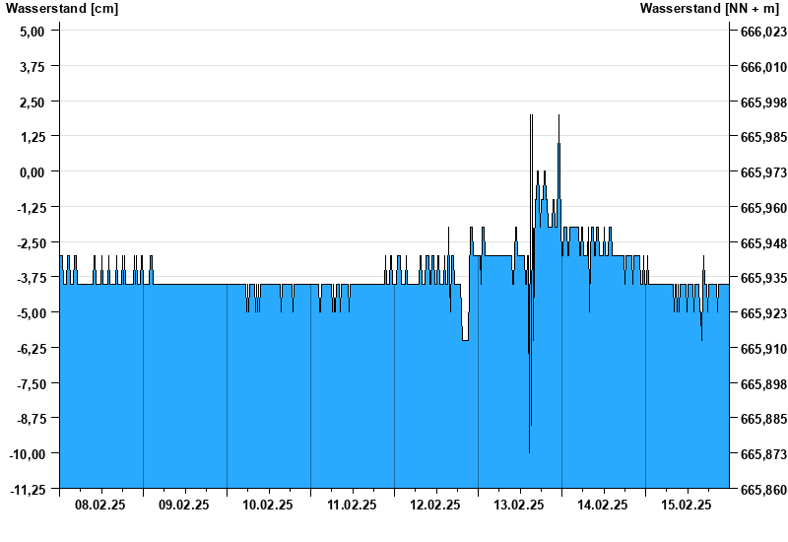Select the -8,75 value on left axis

coord(31,419)
